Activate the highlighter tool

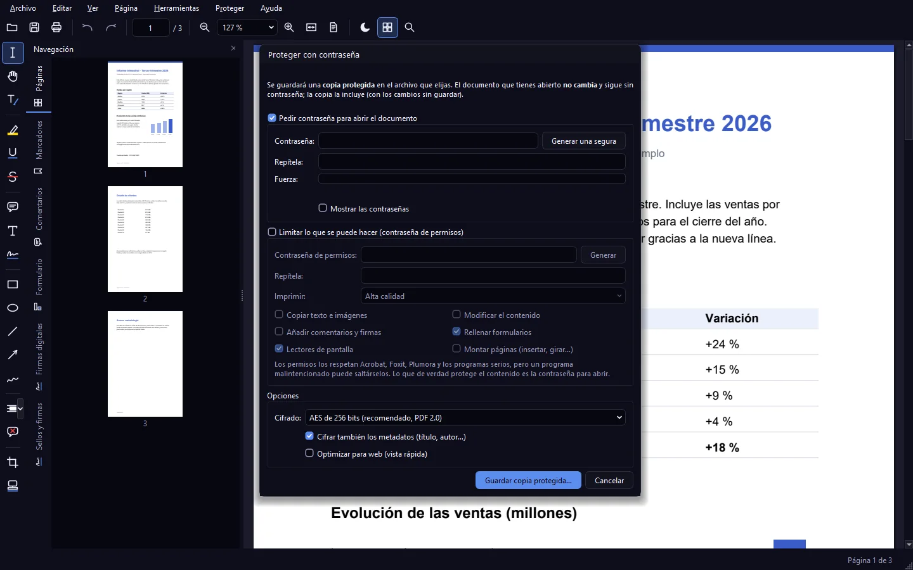pyautogui.click(x=13, y=130)
